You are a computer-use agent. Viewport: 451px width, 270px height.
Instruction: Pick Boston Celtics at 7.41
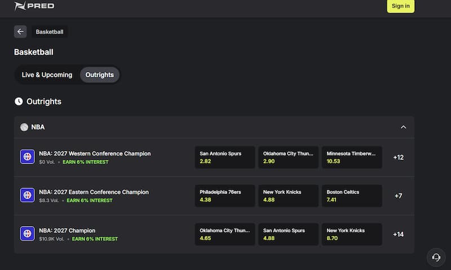pos(352,196)
